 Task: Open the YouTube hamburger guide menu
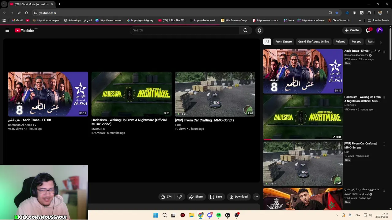[x=7, y=30]
